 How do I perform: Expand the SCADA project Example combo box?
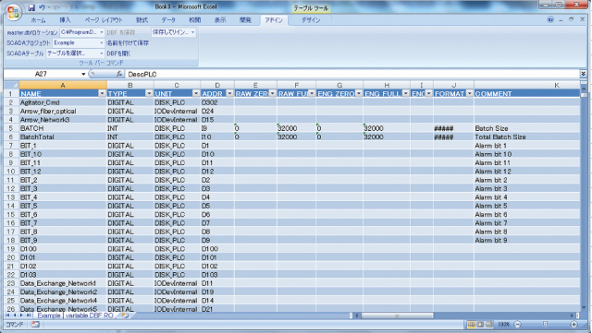[x=101, y=43]
